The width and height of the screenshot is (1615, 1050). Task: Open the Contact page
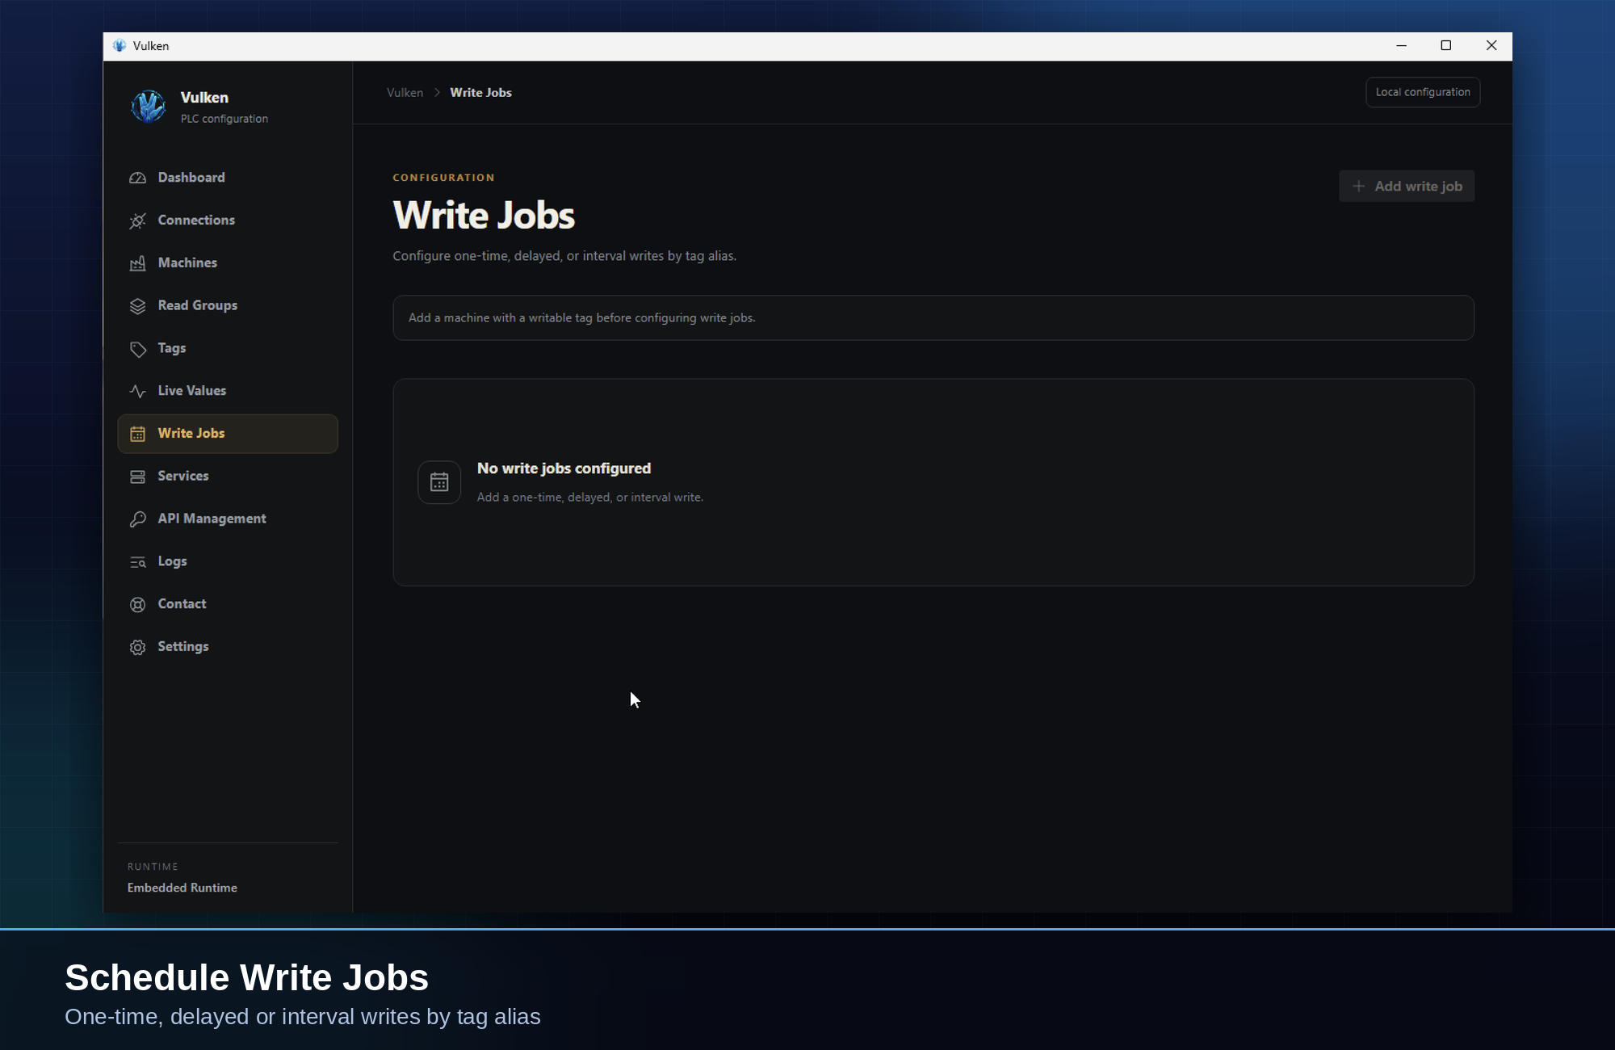click(228, 604)
